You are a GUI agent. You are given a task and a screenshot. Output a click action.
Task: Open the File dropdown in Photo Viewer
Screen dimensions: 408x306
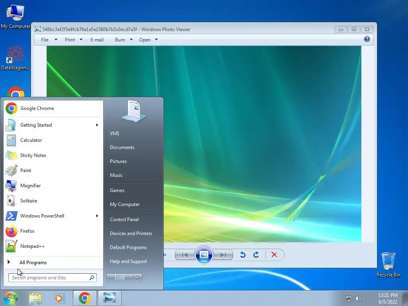49,40
